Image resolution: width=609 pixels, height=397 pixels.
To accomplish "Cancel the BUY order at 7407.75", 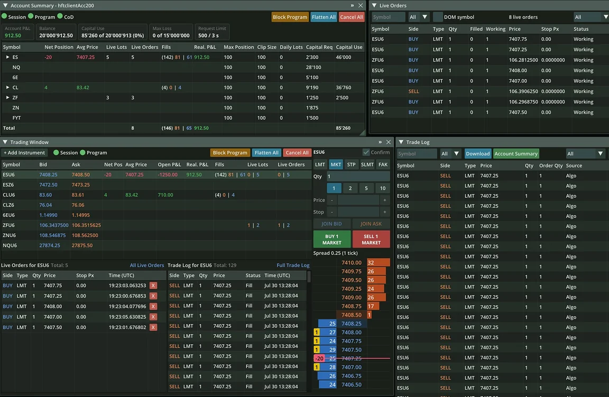I will (x=153, y=285).
